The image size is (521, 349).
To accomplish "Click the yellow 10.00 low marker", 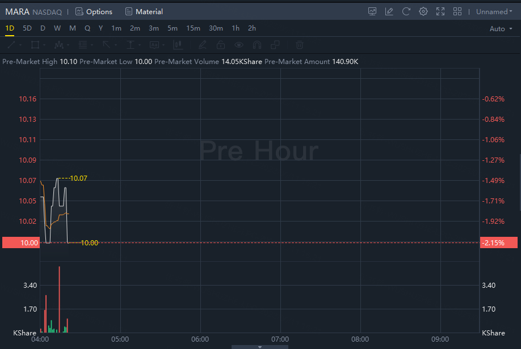I will (89, 243).
